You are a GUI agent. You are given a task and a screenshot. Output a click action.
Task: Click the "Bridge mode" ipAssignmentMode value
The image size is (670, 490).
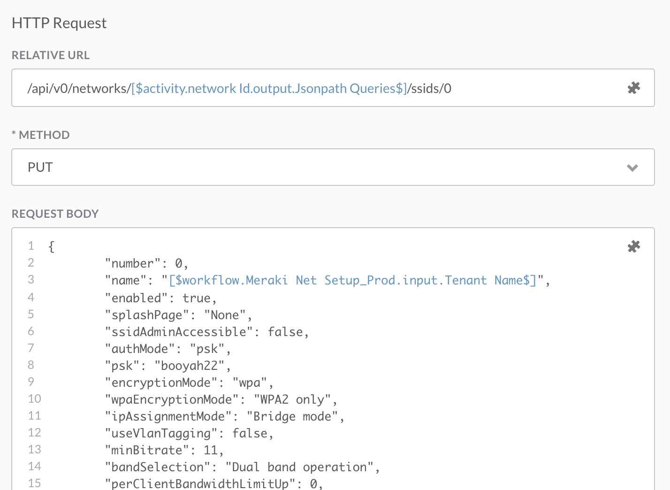292,417
